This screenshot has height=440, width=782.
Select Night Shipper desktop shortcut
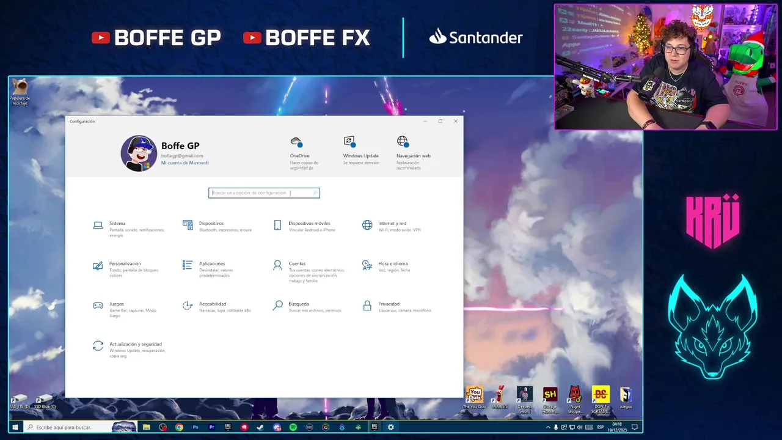(x=575, y=400)
